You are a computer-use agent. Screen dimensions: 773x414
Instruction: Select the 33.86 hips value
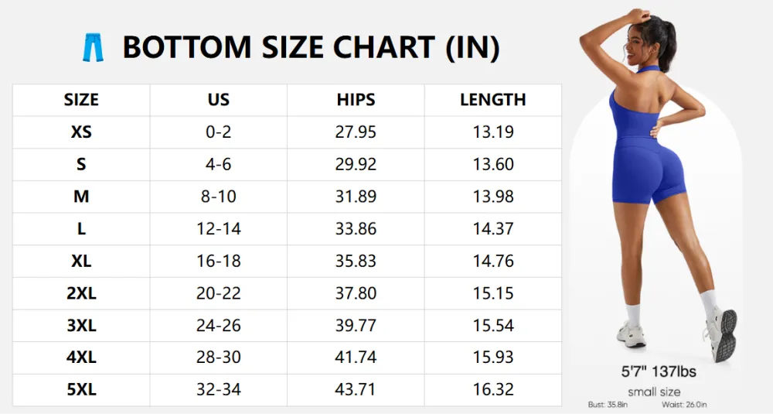point(356,229)
